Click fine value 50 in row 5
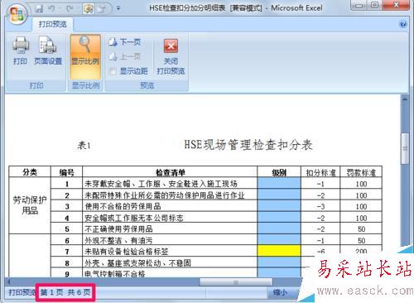 [x=362, y=229]
